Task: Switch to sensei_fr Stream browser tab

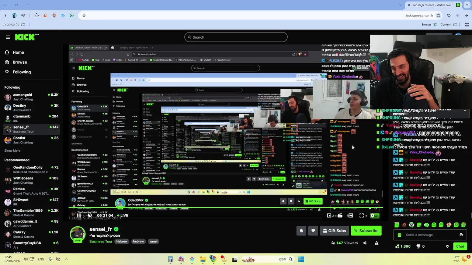Action: coord(434,5)
